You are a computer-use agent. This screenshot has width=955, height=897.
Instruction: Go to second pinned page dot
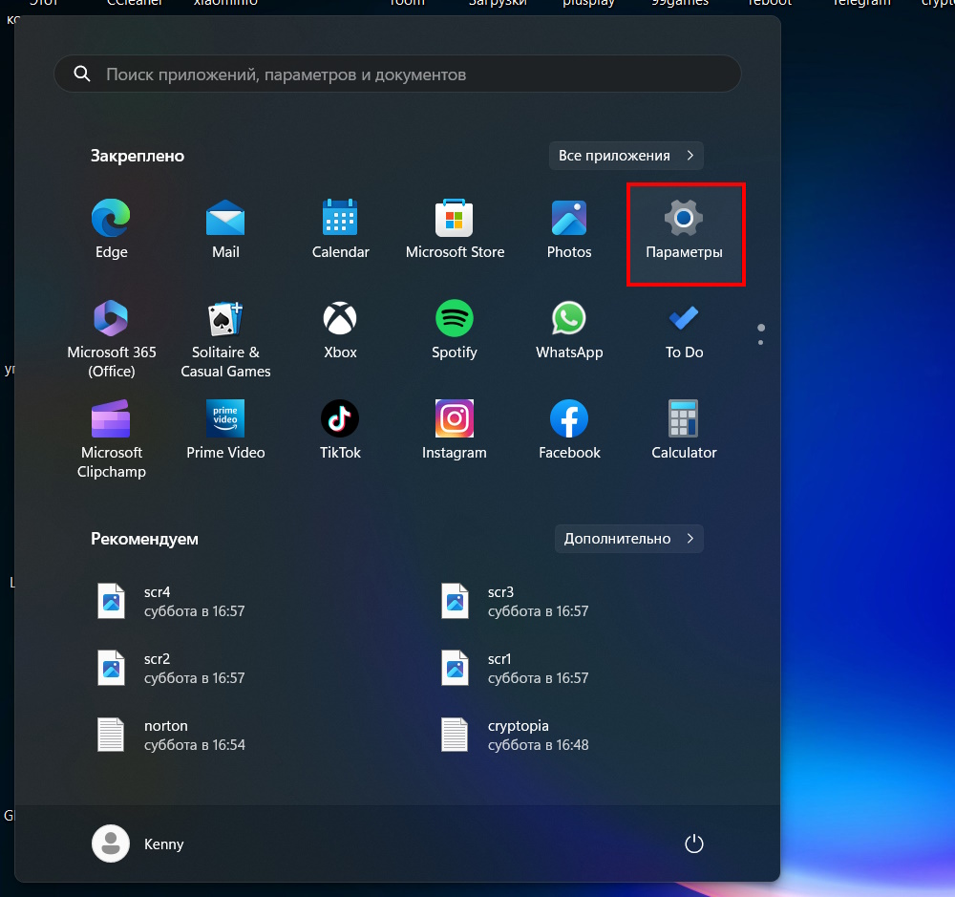[761, 343]
